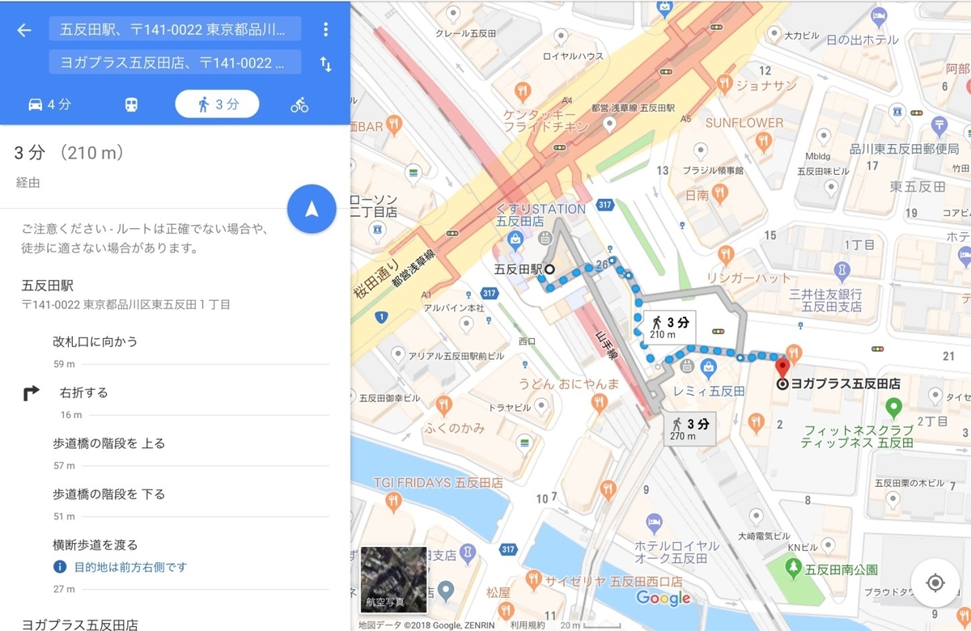This screenshot has width=971, height=631.
Task: Click the ジョナサン restaurant icon
Action: point(723,83)
